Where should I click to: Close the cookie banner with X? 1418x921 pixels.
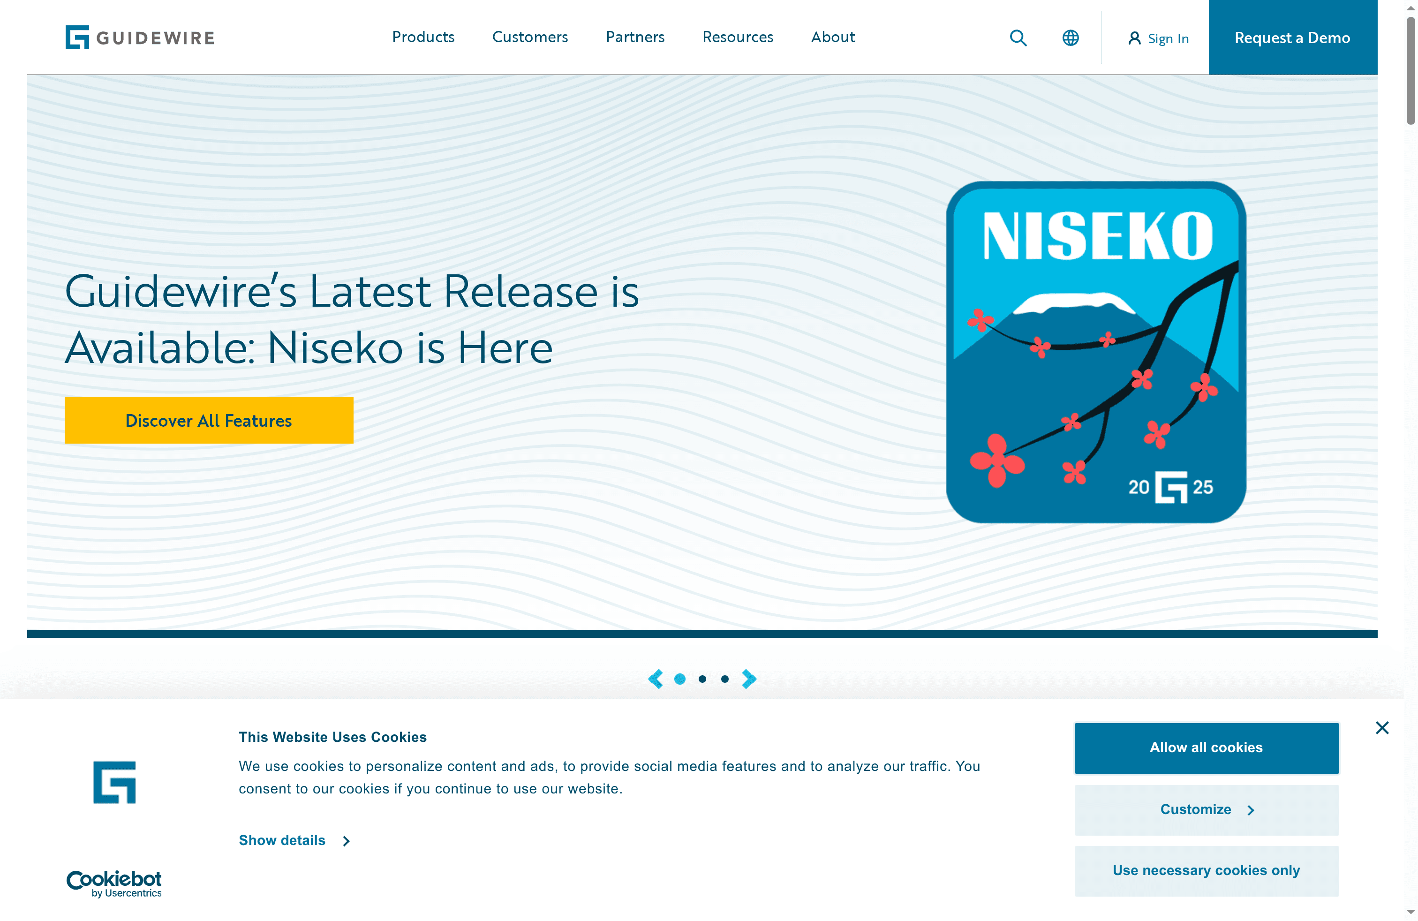1382,728
